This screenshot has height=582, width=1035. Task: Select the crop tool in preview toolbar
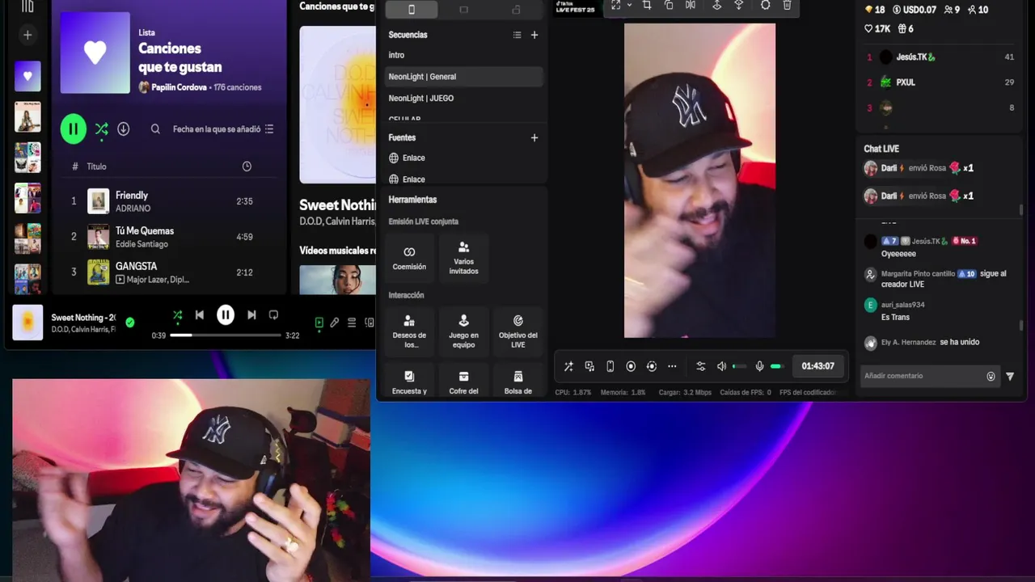(647, 5)
